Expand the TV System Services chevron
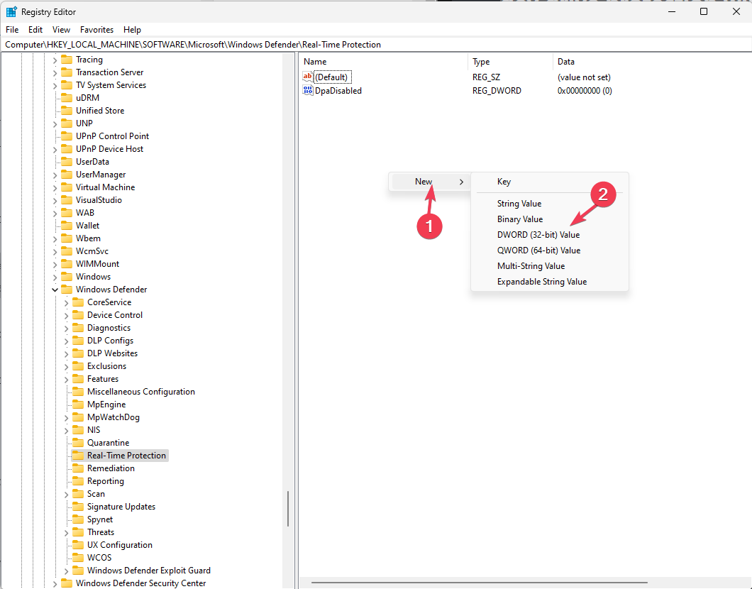The image size is (752, 589). (55, 85)
